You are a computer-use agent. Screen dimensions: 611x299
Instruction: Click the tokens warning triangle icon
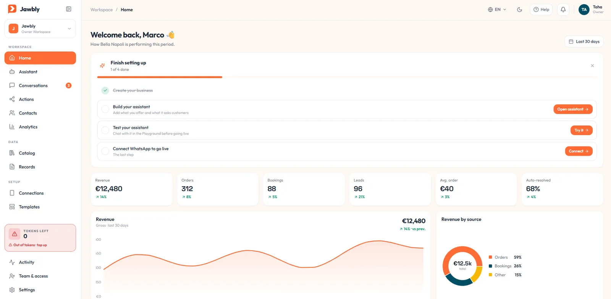click(15, 234)
